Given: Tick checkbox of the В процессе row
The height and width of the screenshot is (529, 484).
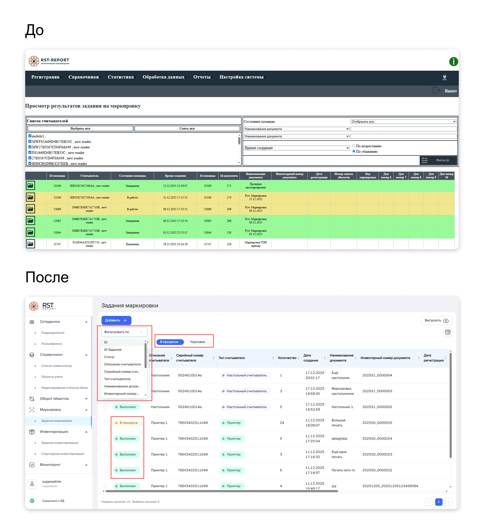Looking at the screenshot, I should click(106, 423).
